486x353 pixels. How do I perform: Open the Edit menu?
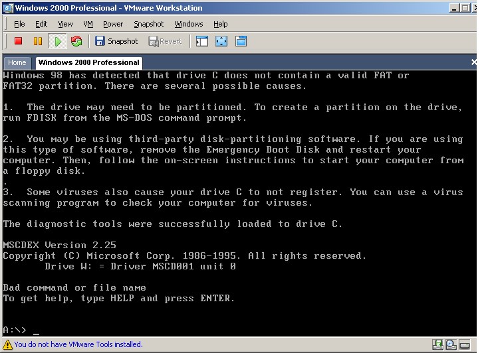point(41,24)
